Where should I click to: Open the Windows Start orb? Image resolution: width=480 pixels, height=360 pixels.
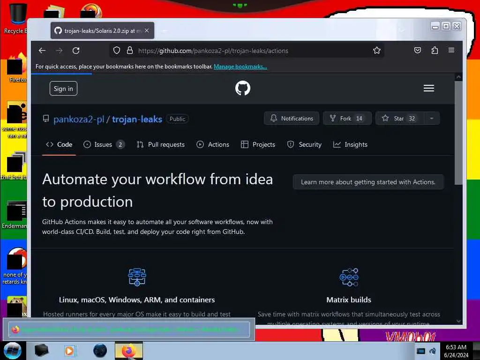click(x=12, y=351)
